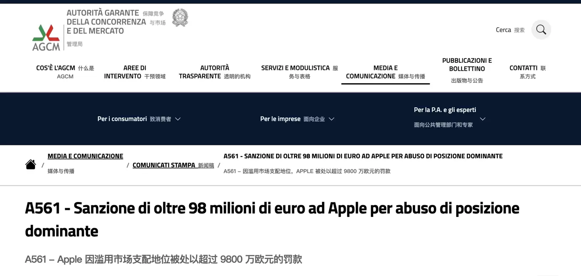The height and width of the screenshot is (276, 581).
Task: Select the home breadcrumb icon
Action: tap(31, 164)
